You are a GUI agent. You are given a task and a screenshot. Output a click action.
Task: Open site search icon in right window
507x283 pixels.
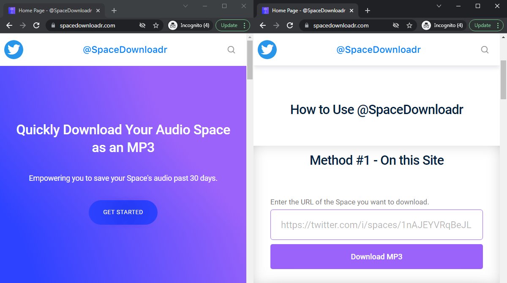(x=485, y=50)
